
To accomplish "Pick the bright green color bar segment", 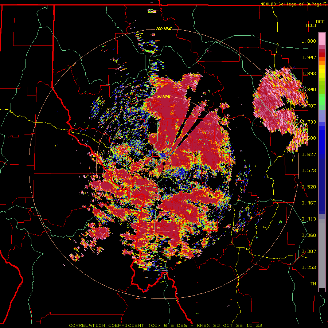I will coord(322,99).
